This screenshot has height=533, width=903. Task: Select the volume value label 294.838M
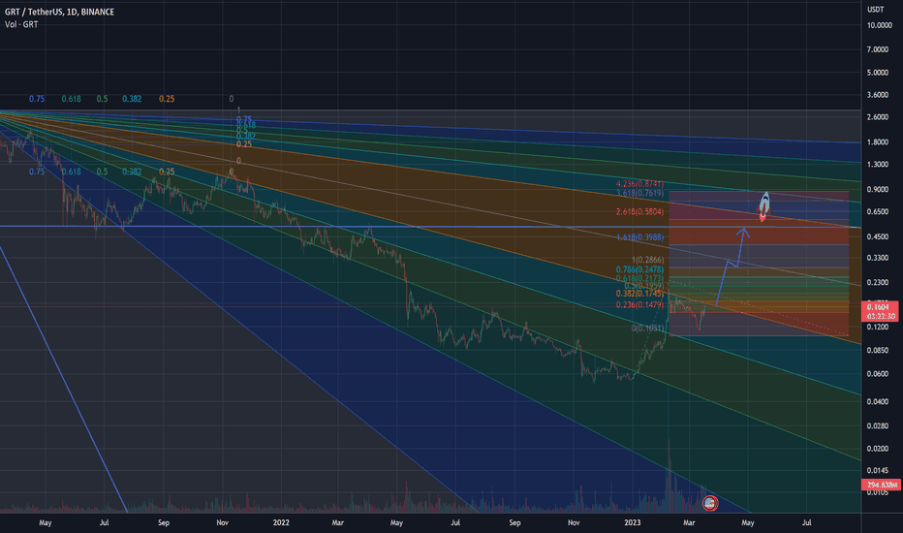click(x=881, y=485)
